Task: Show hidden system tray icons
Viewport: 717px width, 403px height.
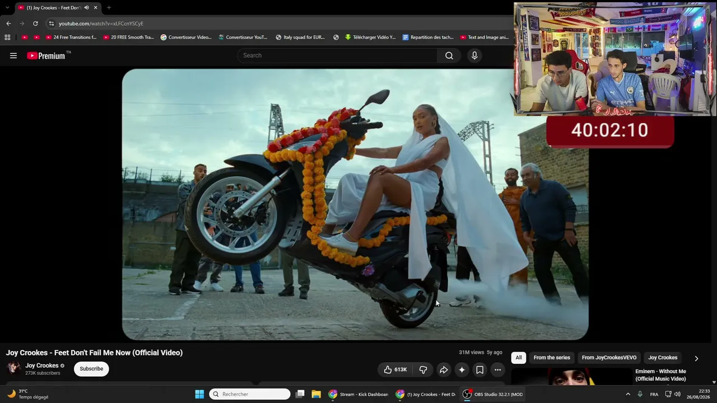Action: coord(627,394)
